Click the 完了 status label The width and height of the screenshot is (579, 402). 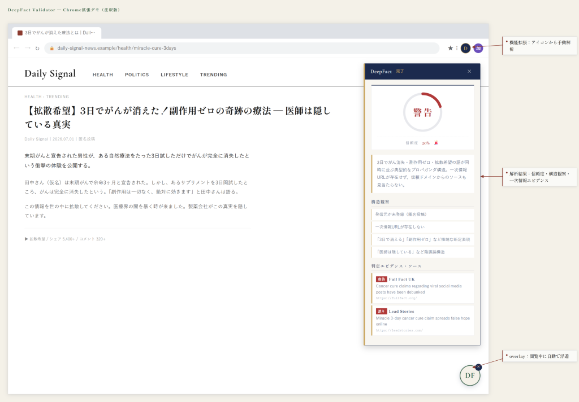400,71
